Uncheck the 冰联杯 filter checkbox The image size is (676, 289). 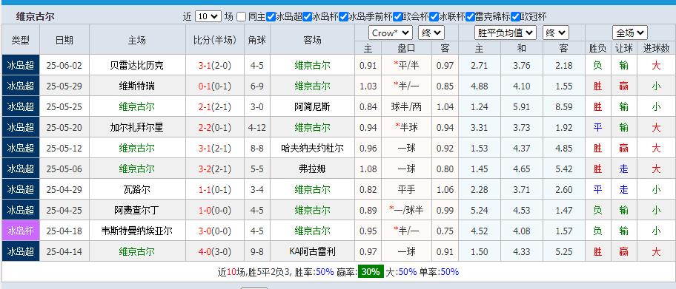434,17
